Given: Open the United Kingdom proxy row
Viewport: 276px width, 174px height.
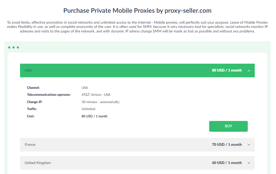Looking at the screenshot, I should (38, 163).
